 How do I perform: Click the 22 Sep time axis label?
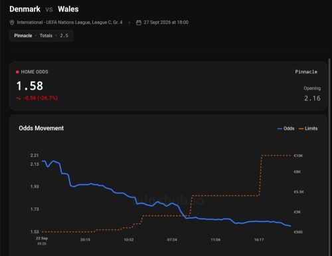(42, 238)
